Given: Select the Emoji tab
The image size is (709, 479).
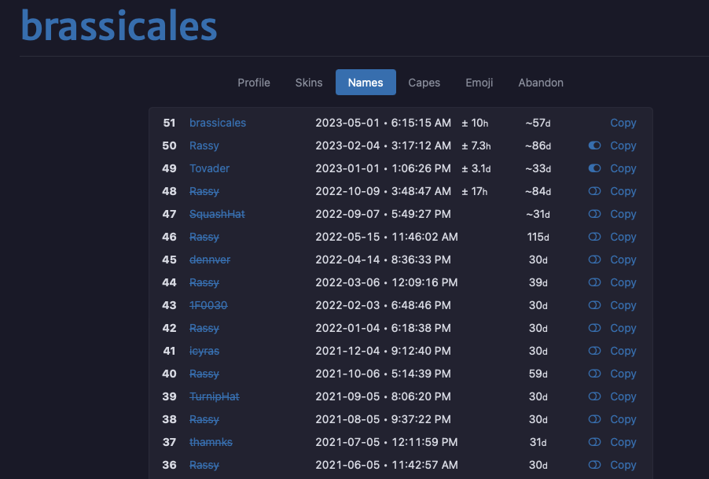Looking at the screenshot, I should click(x=479, y=83).
